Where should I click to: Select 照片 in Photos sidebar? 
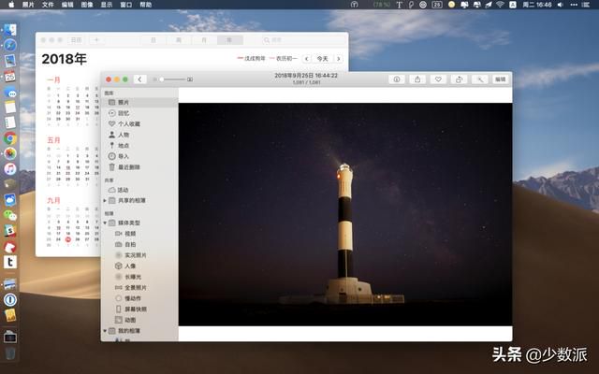[x=139, y=102]
